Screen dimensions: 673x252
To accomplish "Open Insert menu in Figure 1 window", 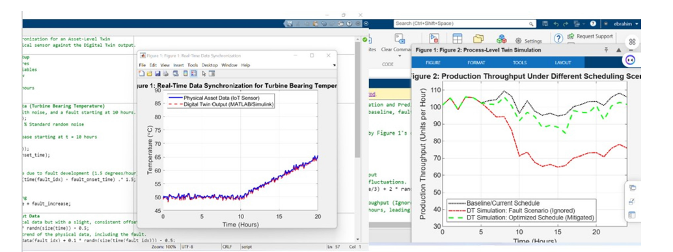I will tap(178, 65).
